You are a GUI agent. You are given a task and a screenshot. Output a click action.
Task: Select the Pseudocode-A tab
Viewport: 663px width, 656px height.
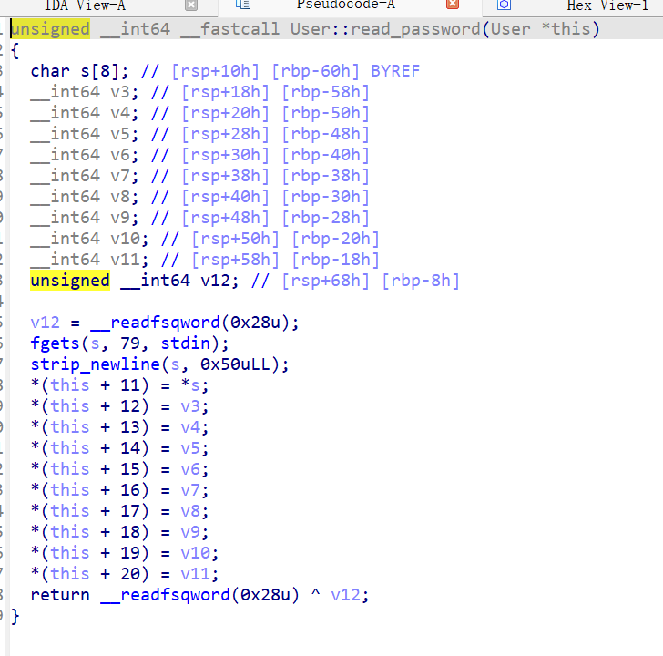pos(345,5)
